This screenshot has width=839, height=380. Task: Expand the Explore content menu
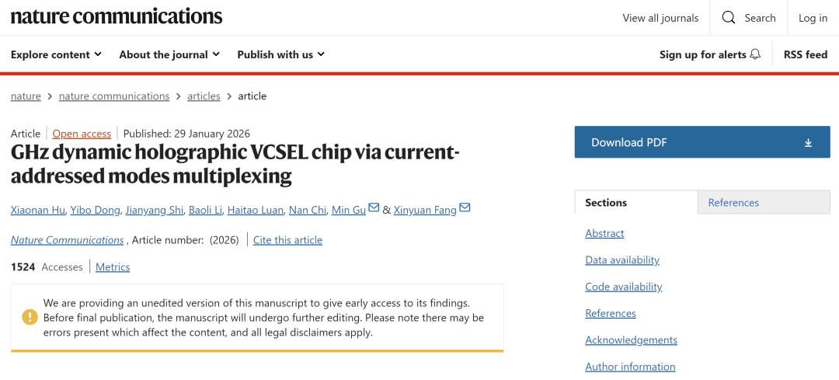(56, 54)
